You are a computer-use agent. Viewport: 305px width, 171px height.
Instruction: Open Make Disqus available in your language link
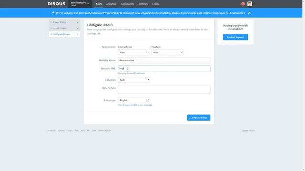click(x=135, y=105)
